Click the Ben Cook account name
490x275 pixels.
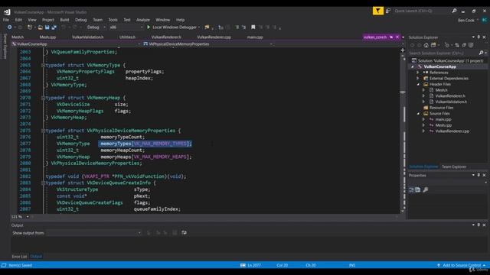[x=466, y=21]
